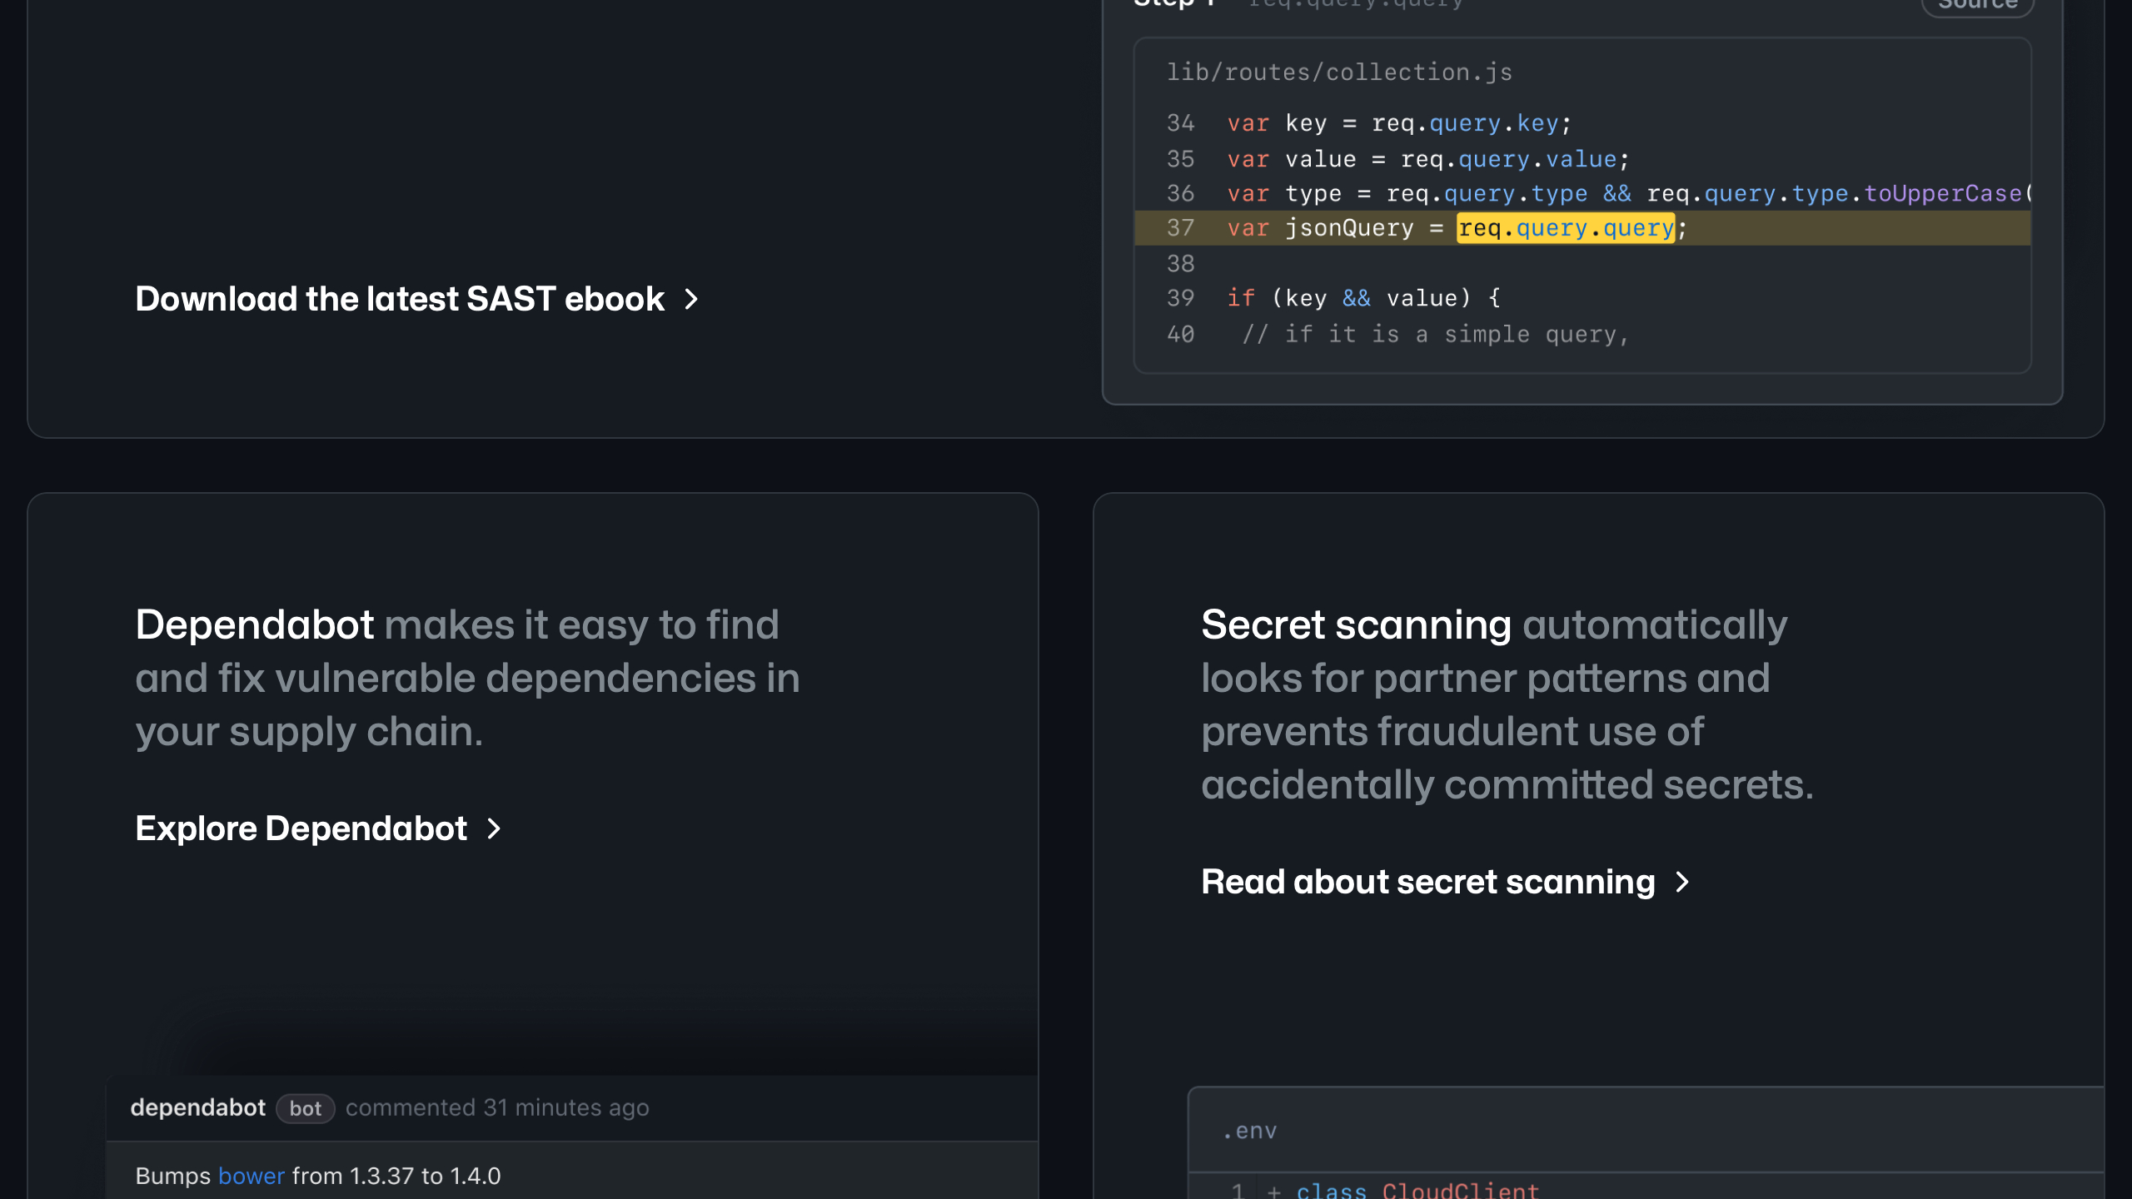Click code line number 36
The width and height of the screenshot is (2132, 1199).
click(x=1181, y=194)
